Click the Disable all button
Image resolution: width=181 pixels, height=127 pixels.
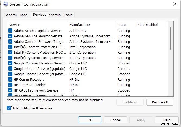click(x=160, y=102)
